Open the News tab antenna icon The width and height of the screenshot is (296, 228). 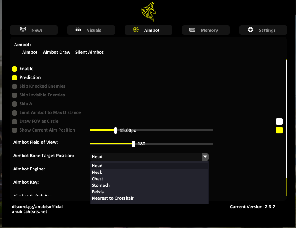(x=23, y=30)
